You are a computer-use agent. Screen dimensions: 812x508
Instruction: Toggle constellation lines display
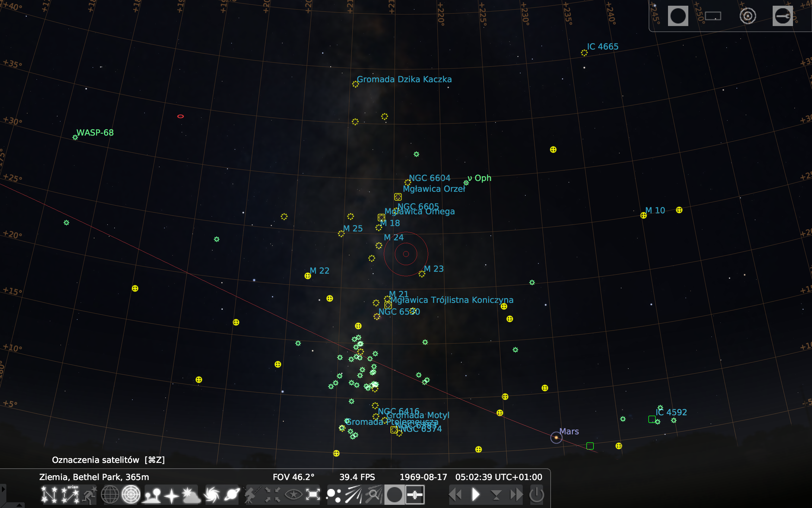click(49, 495)
